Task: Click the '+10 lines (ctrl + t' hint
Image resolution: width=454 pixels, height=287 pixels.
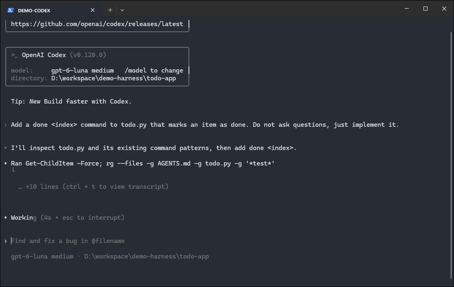Action: click(93, 187)
